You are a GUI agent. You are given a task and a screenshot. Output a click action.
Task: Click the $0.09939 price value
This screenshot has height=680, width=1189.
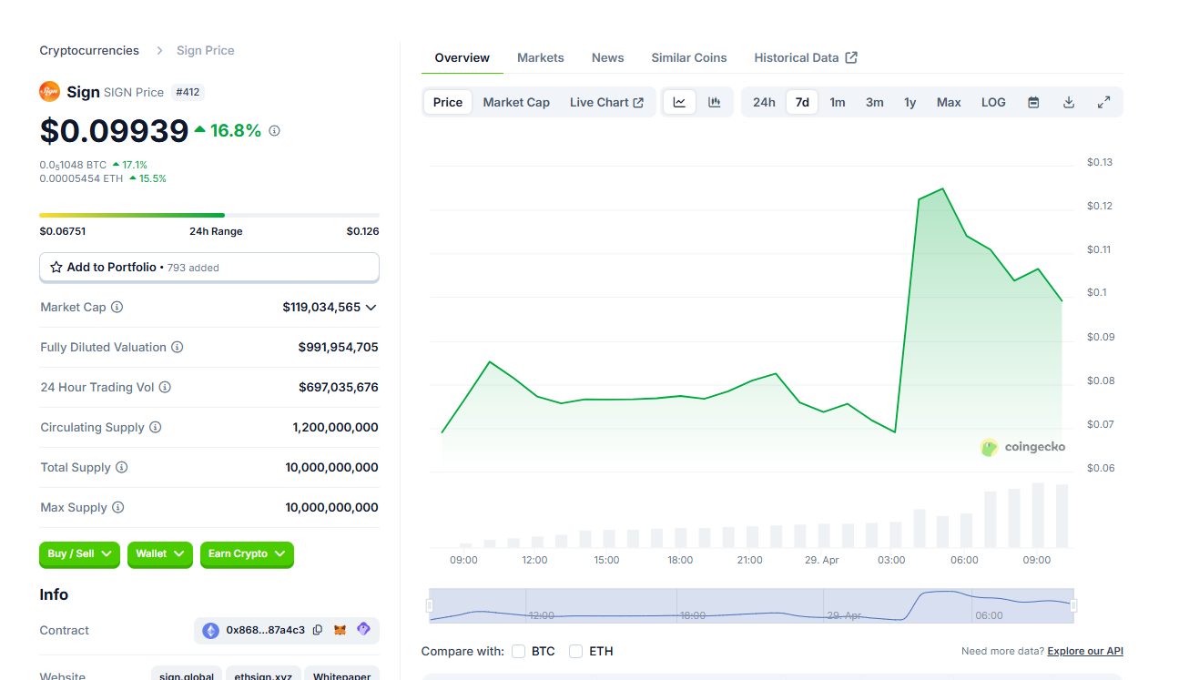(x=114, y=131)
